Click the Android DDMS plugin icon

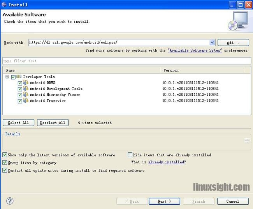point(26,83)
